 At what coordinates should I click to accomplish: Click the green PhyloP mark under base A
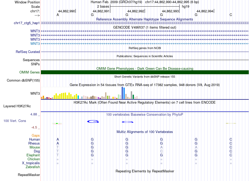point(57,124)
